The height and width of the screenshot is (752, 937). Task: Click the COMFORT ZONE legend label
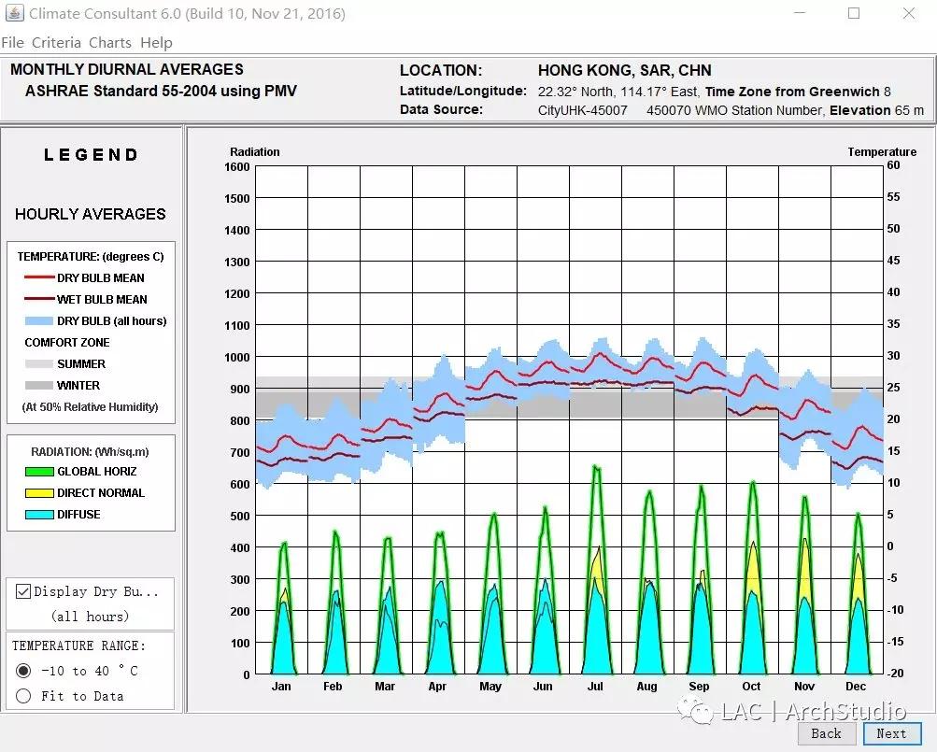point(67,343)
